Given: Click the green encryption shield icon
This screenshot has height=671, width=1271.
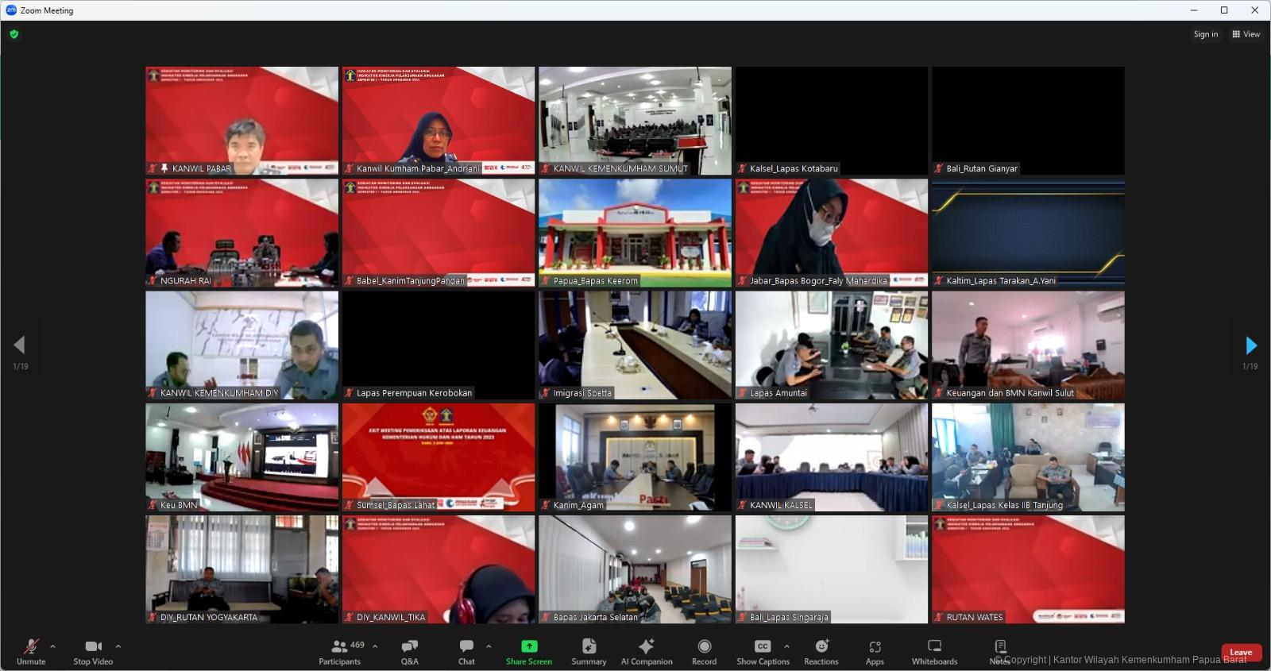Looking at the screenshot, I should 14,34.
